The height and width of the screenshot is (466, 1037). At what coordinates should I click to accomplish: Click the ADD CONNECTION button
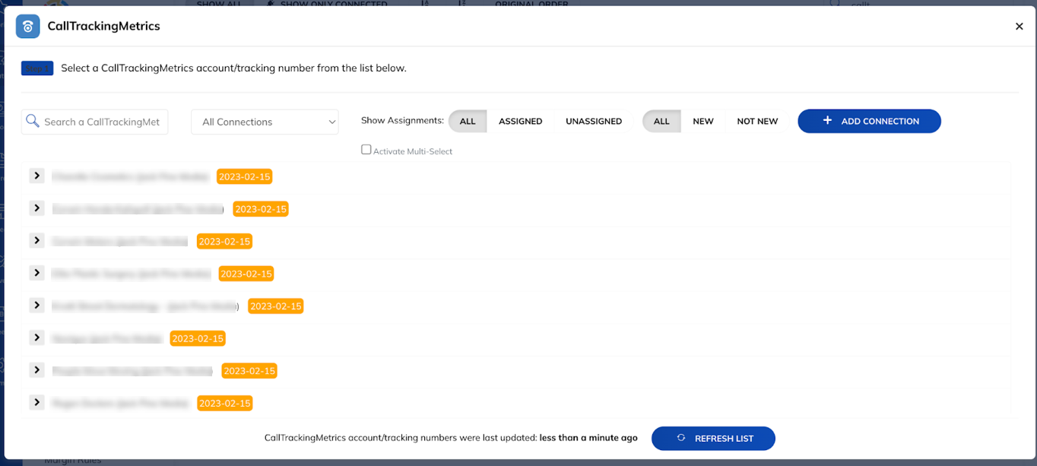coord(869,121)
